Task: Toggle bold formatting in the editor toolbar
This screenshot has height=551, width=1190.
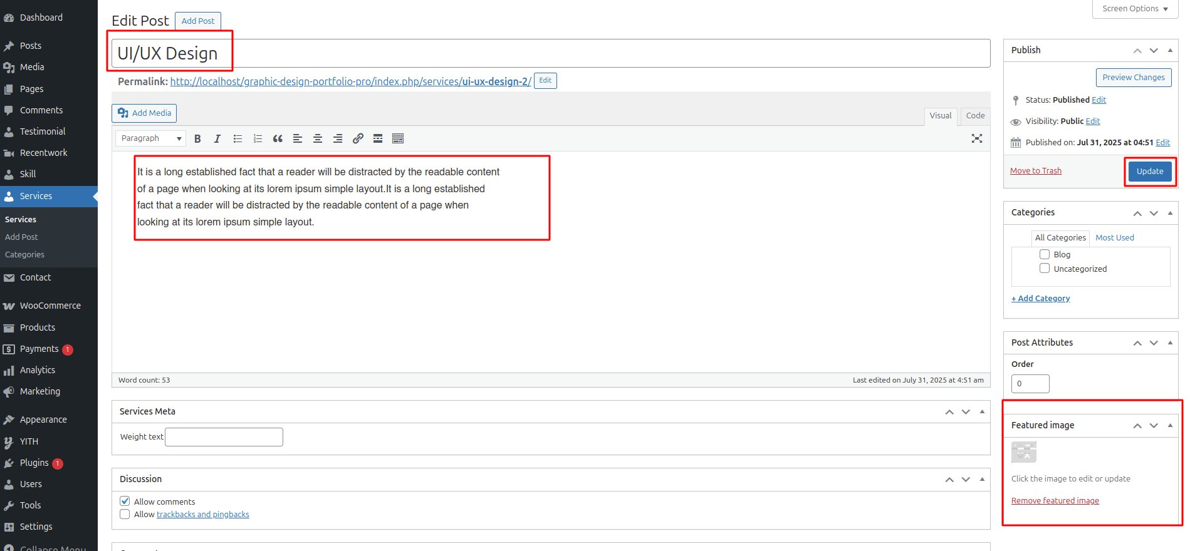Action: (197, 139)
